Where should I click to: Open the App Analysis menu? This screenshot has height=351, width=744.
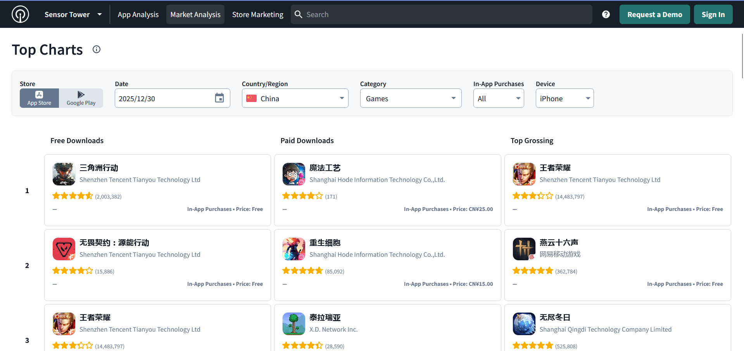138,14
